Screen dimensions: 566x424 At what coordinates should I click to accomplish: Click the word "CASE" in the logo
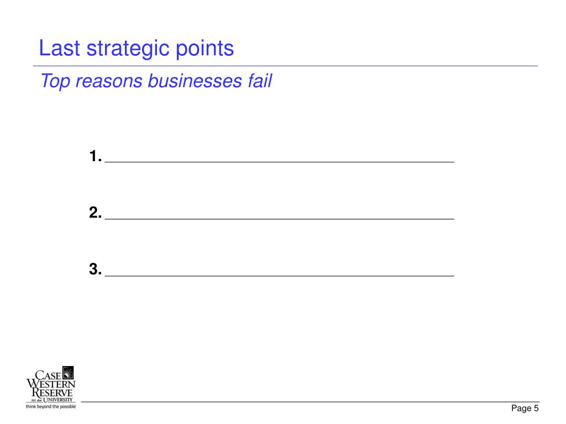[x=48, y=375]
